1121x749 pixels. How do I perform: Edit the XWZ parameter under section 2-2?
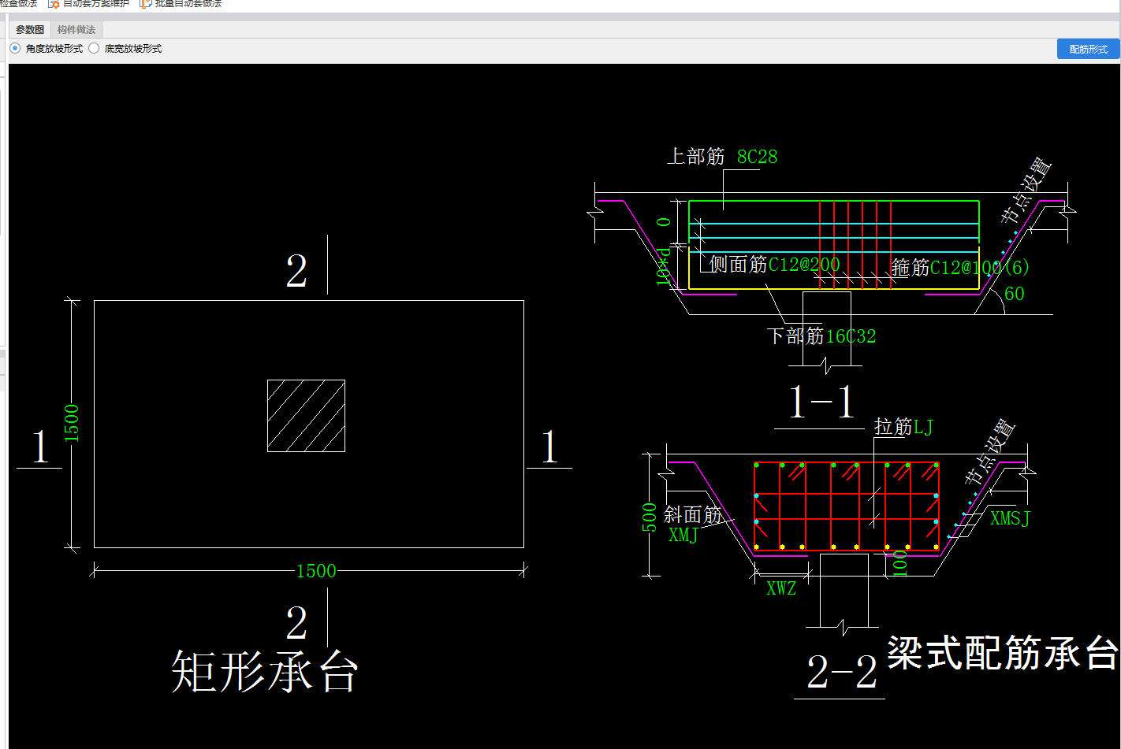coord(781,588)
